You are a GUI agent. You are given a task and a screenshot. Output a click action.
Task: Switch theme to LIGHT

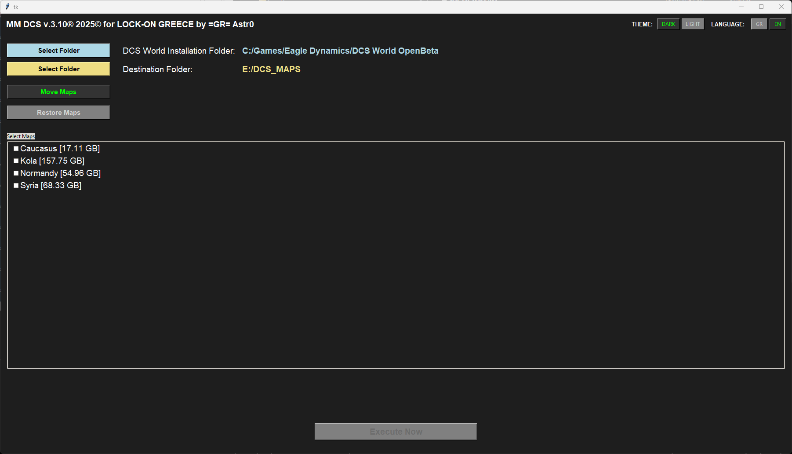pyautogui.click(x=693, y=24)
